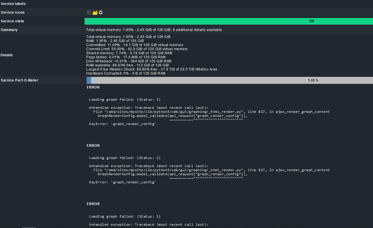Click the Service Perf-O-Meter row heading
The height and width of the screenshot is (228, 373).
[x=20, y=80]
